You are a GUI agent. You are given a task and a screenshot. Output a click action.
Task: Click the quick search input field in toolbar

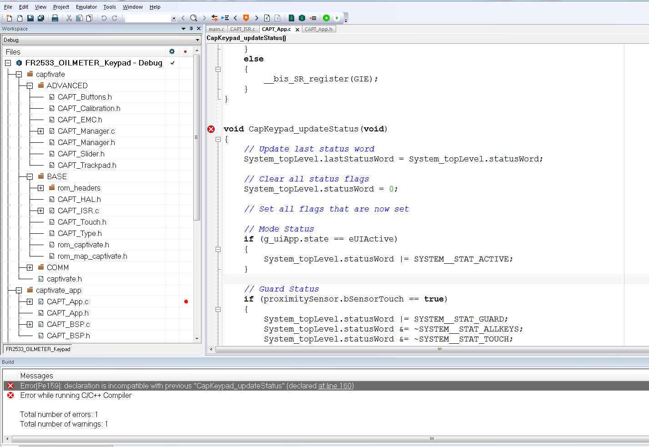(148, 18)
